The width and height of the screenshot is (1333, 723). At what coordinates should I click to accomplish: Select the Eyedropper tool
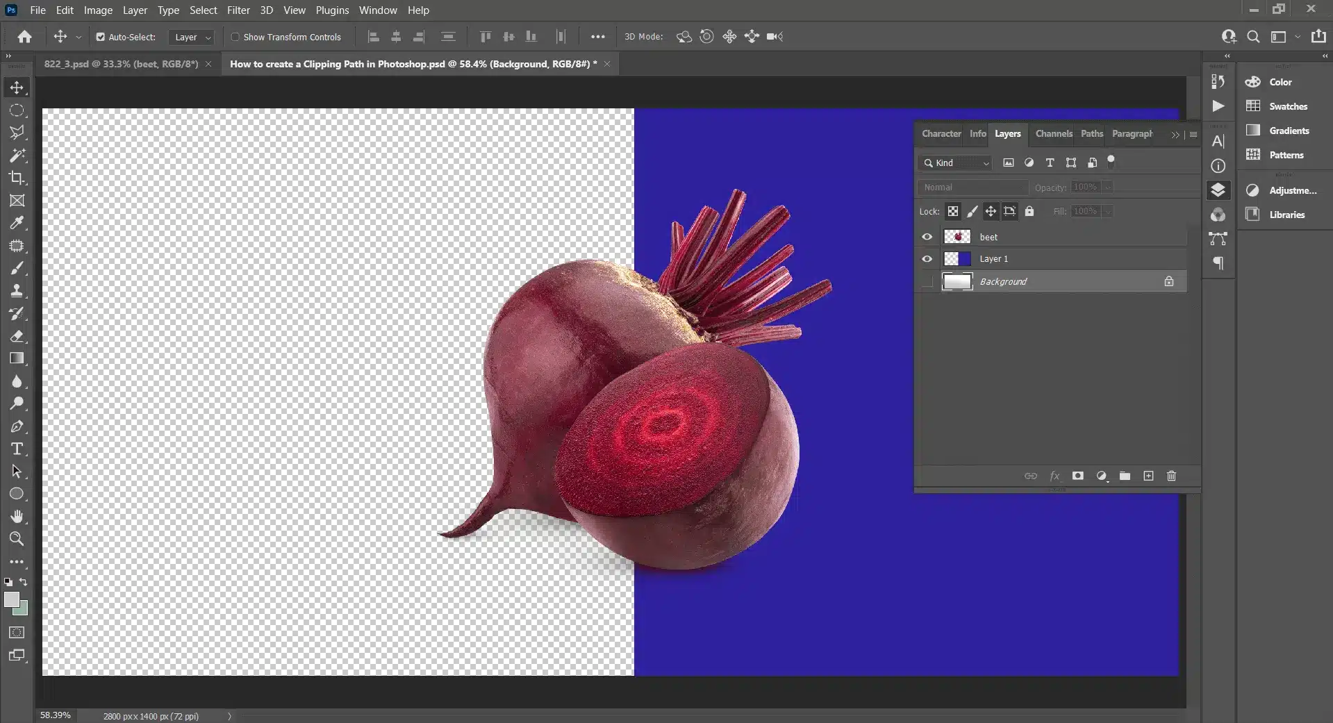pyautogui.click(x=17, y=223)
